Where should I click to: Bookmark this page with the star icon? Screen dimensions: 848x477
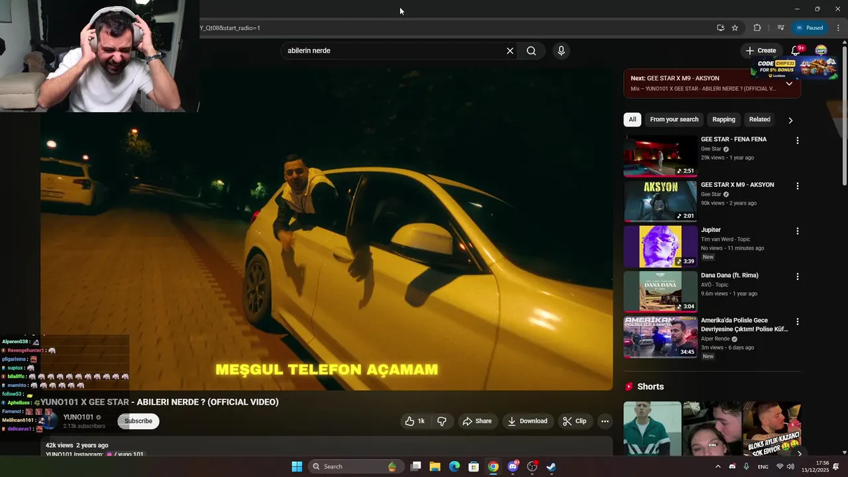point(735,28)
